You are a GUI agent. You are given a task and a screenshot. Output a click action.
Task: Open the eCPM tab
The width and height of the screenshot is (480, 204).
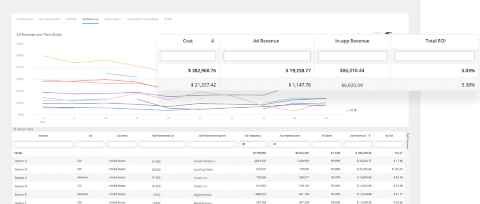(x=168, y=19)
